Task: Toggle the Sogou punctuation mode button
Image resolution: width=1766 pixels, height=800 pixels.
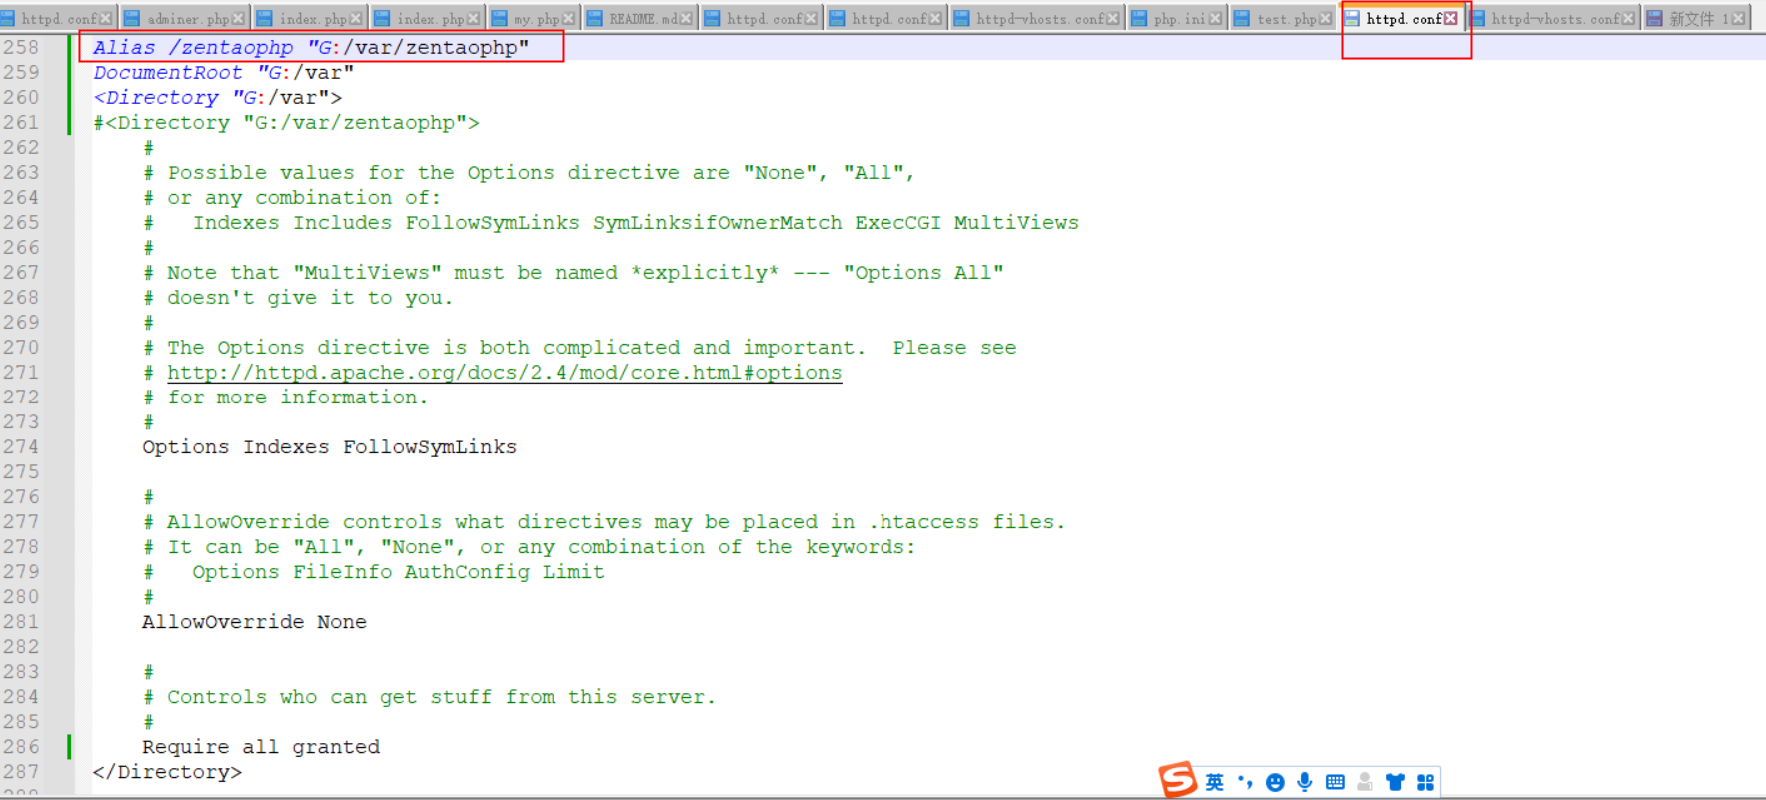Action: (x=1245, y=782)
